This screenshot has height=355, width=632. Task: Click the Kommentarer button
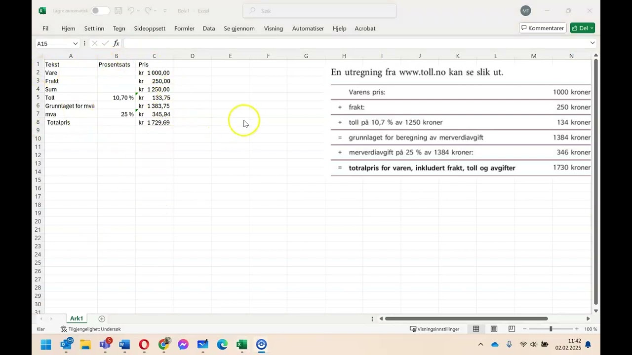[x=543, y=28]
